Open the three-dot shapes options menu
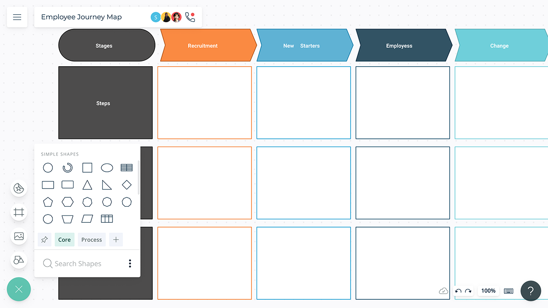 (130, 263)
